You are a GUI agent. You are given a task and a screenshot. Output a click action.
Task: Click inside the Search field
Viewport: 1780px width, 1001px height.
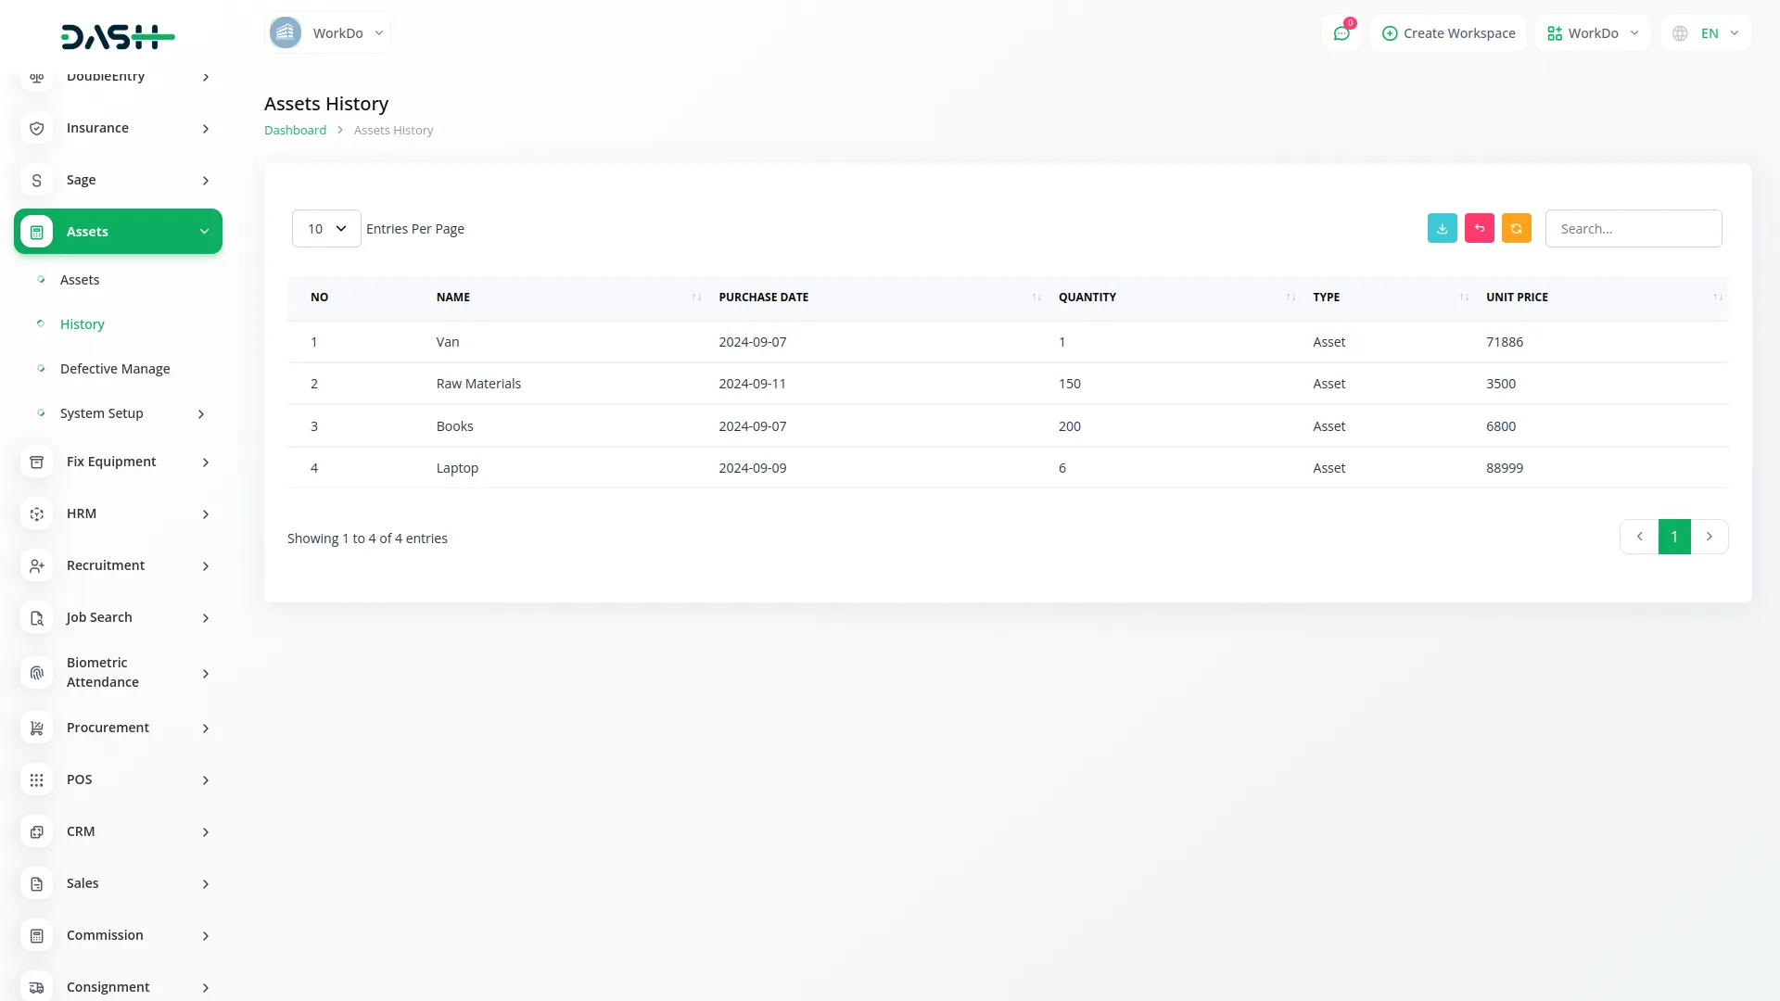(1634, 228)
